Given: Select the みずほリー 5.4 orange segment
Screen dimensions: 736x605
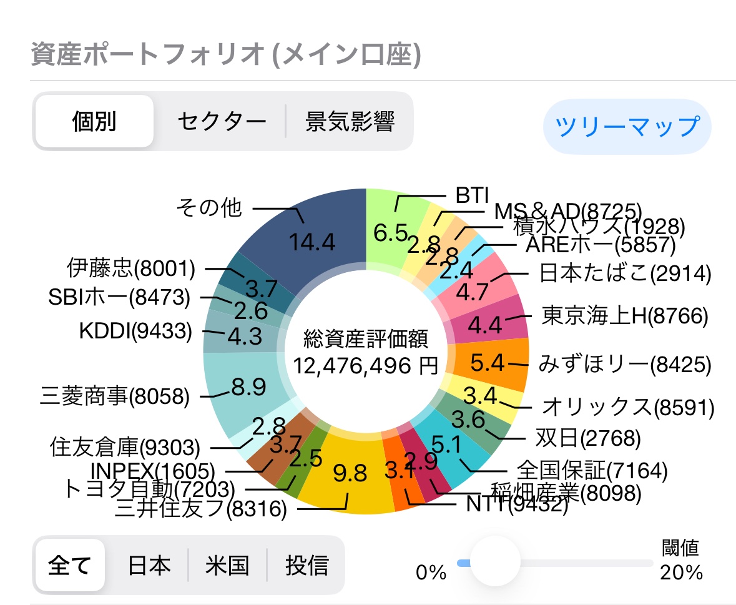Looking at the screenshot, I should click(490, 363).
